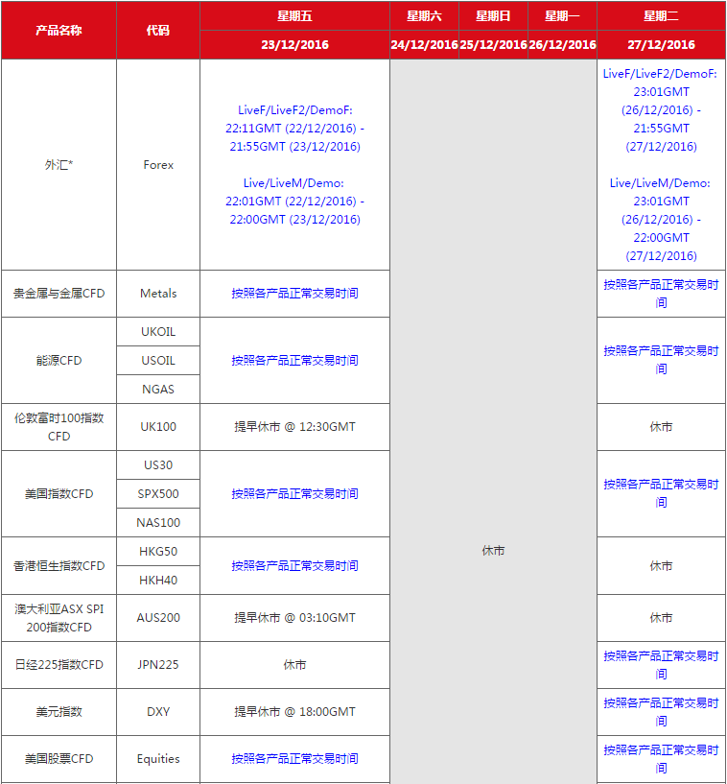727x784 pixels.
Task: Click 提早休市 @ 12:30GMT for UK100
Action: tap(294, 427)
